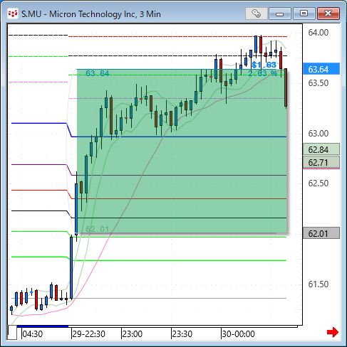Click the white box at the time axis's left end

point(12,333)
